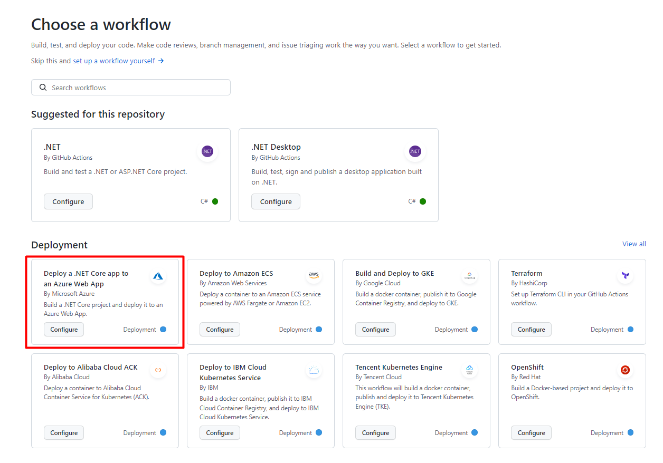Image resolution: width=663 pixels, height=463 pixels.
Task: Click the Google Cloud logo icon
Action: pyautogui.click(x=470, y=276)
